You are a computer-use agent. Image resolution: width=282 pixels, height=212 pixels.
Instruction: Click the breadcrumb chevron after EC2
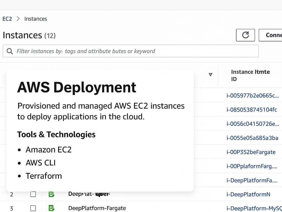pyautogui.click(x=18, y=19)
